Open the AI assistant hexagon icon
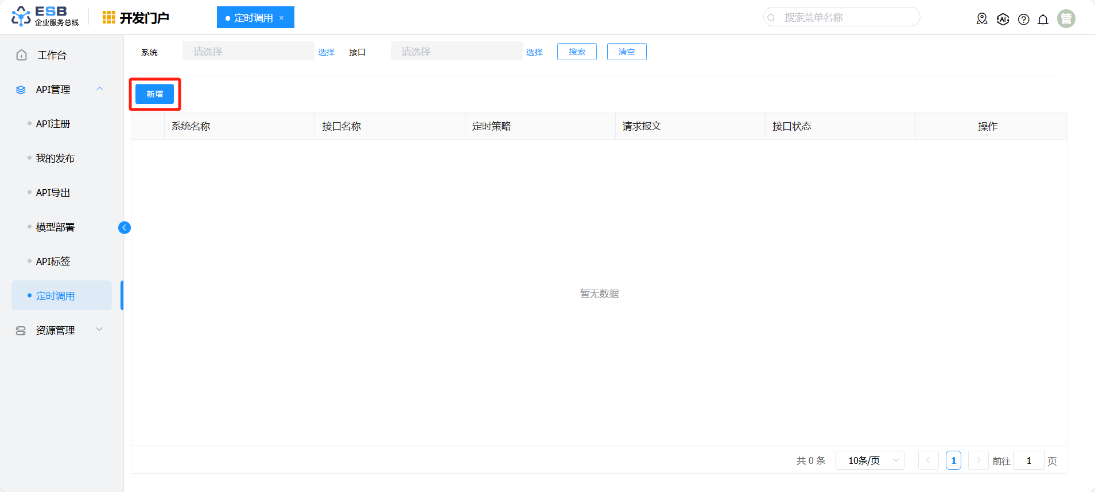1095x492 pixels. click(1003, 19)
